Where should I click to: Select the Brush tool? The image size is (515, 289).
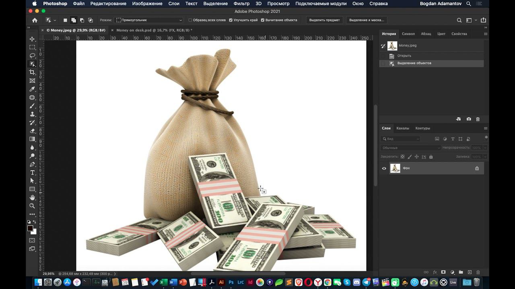point(32,106)
